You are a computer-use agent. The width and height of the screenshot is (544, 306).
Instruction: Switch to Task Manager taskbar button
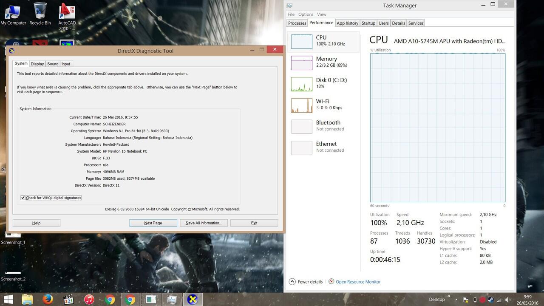click(x=171, y=299)
